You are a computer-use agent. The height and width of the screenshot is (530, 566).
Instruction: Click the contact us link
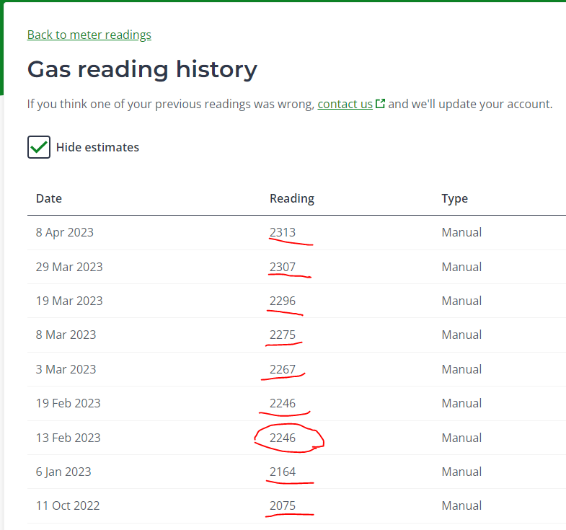point(345,104)
